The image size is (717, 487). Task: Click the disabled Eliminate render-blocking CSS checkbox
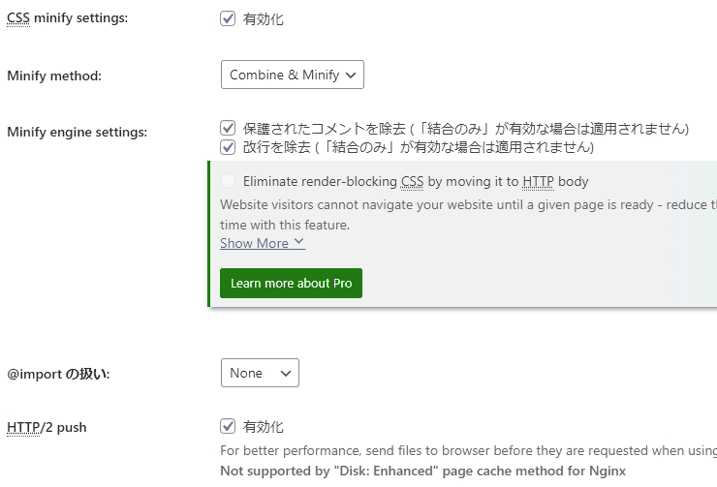(228, 180)
